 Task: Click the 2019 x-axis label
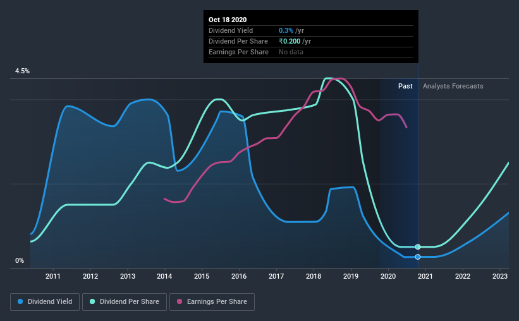click(351, 276)
